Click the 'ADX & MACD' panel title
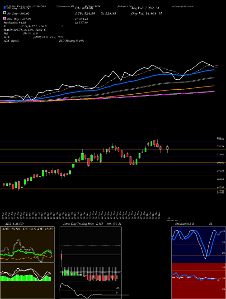The height and width of the screenshot is (299, 226). pos(14,224)
